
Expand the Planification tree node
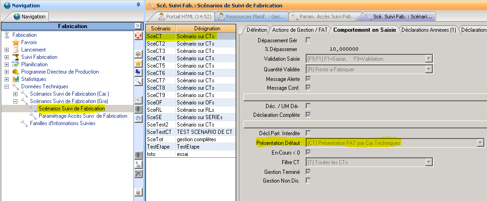click(x=6, y=64)
